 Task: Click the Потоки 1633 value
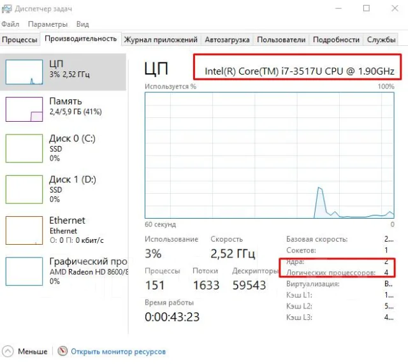pyautogui.click(x=206, y=285)
